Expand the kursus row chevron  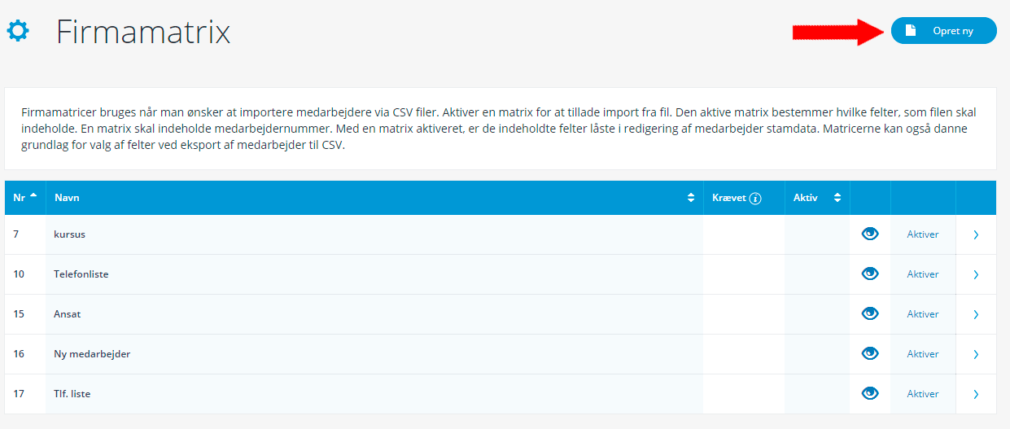(x=976, y=234)
